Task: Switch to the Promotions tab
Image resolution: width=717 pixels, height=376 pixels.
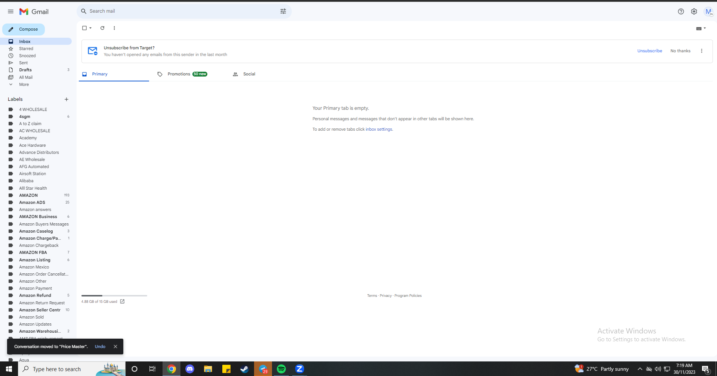Action: click(187, 74)
